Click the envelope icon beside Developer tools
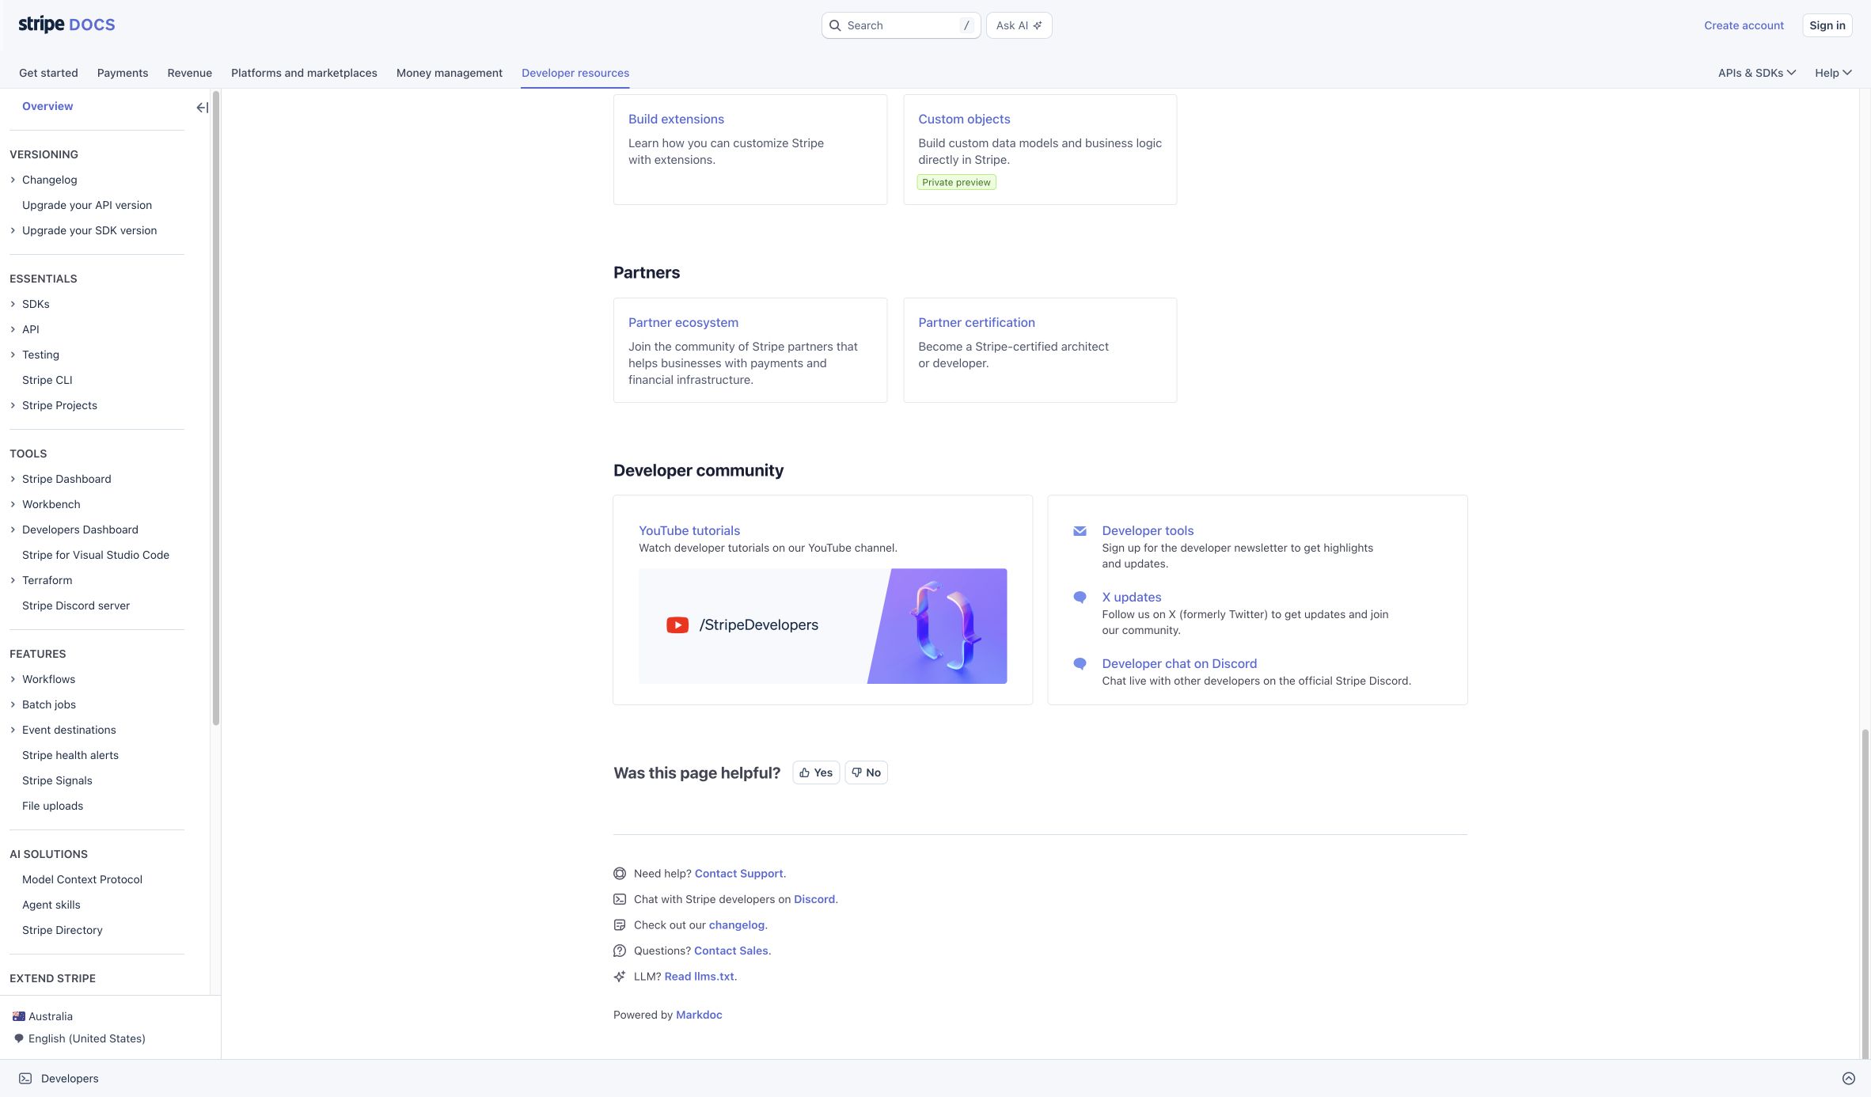This screenshot has width=1871, height=1097. point(1080,531)
